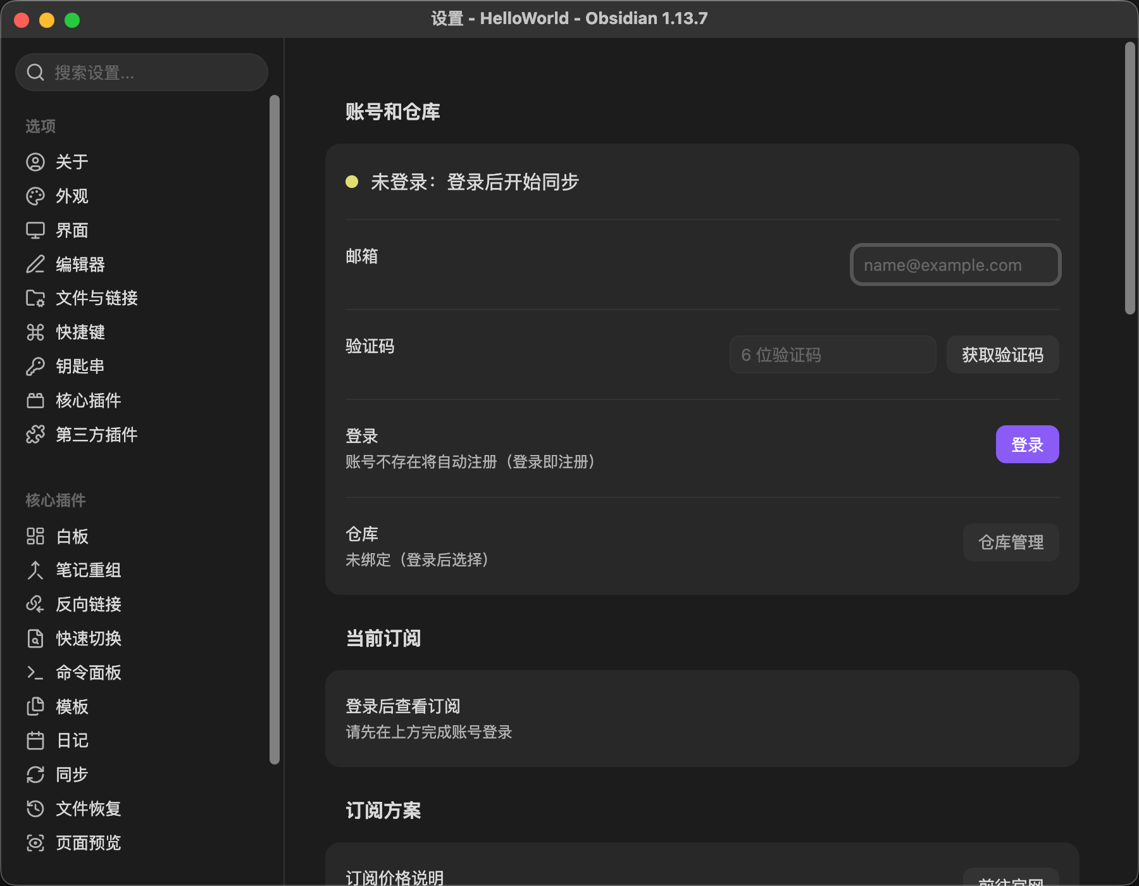Focus the 6 位验证码 input field

point(833,354)
